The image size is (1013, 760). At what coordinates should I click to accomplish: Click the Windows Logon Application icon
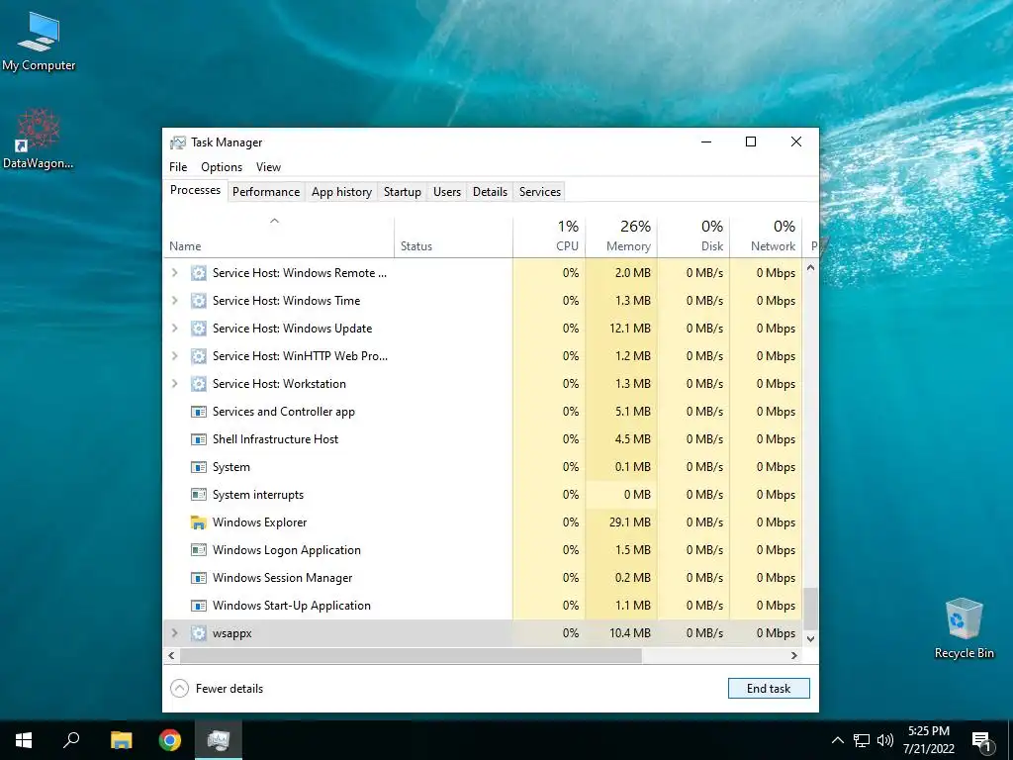[x=198, y=550]
